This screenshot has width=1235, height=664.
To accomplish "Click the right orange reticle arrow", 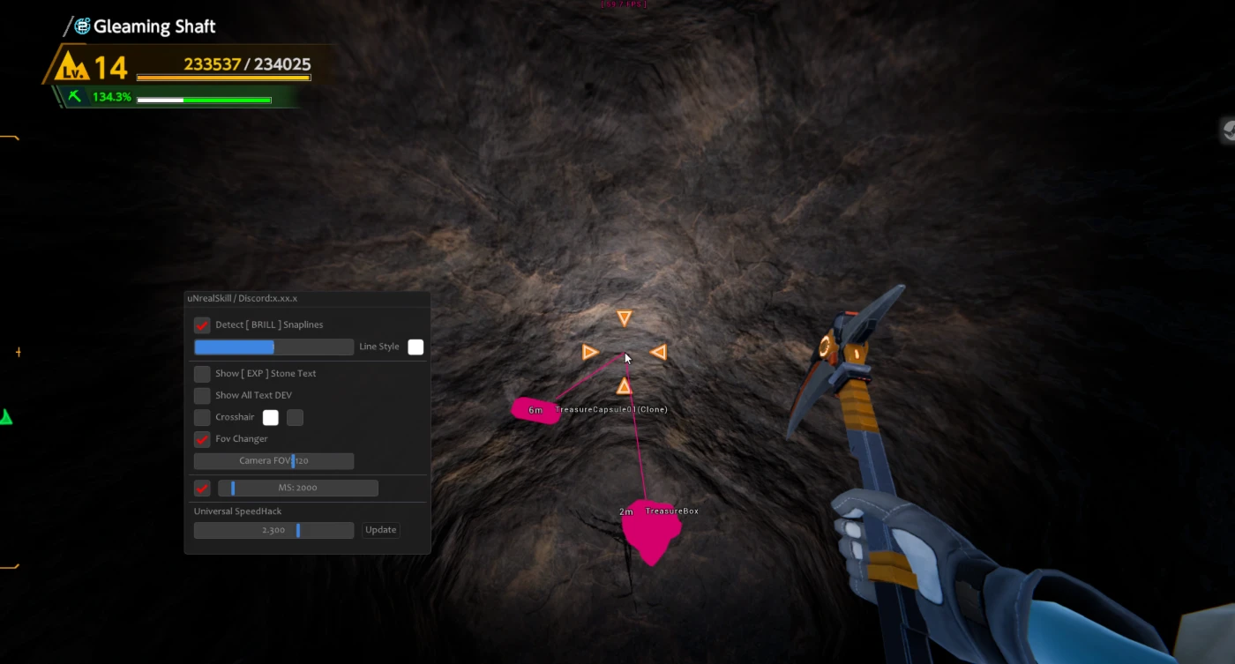I will pos(658,352).
